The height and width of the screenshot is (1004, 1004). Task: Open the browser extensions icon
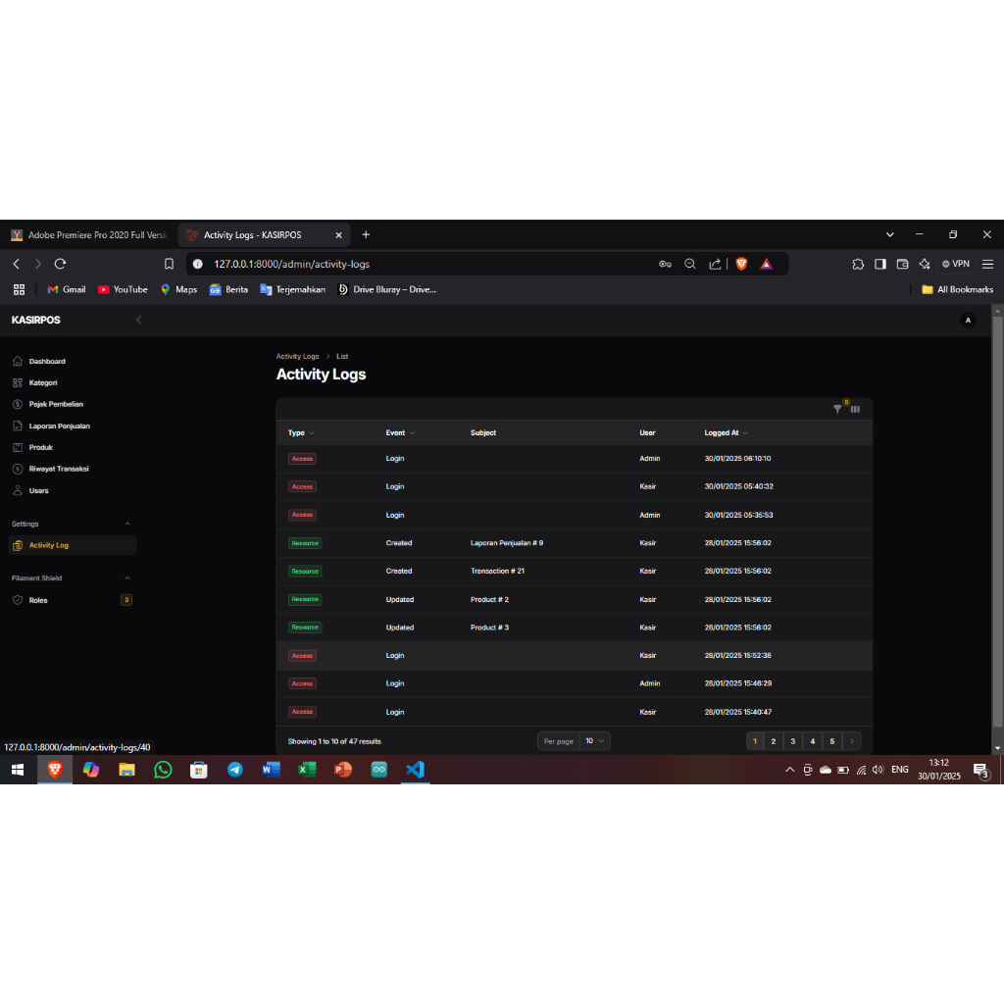[858, 264]
